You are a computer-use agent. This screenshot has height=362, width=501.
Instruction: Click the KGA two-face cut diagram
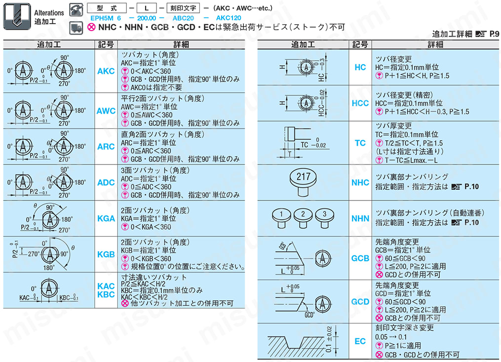tap(46, 218)
